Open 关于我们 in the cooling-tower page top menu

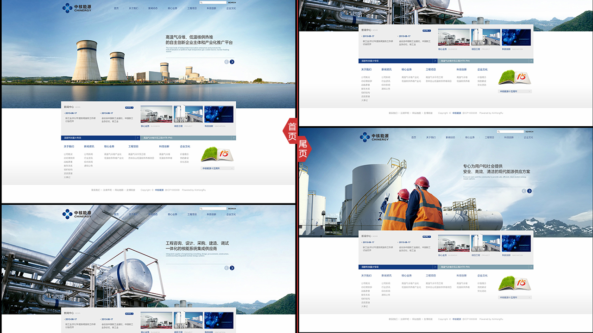coord(133,8)
